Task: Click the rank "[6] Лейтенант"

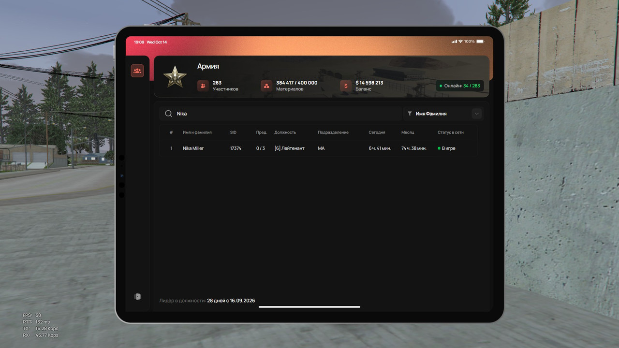Action: 290,148
